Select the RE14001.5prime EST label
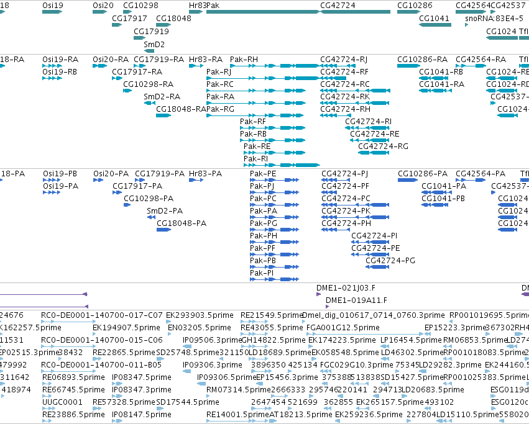The height and width of the screenshot is (424, 529). [x=238, y=415]
